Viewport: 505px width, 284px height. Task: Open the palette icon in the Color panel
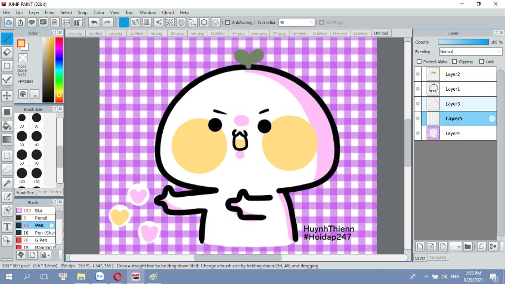[23, 94]
